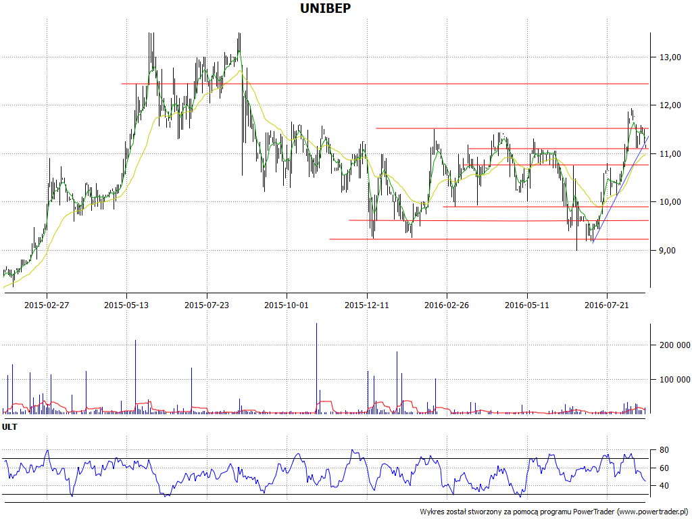Click the 2015-10-01 date label
Screen dimensions: 692x519
tap(287, 305)
